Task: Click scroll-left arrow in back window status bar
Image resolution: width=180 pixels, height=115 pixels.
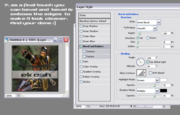Action: [x=135, y=106]
